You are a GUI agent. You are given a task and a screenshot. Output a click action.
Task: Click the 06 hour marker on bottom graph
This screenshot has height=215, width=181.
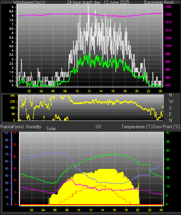click(x=55, y=210)
